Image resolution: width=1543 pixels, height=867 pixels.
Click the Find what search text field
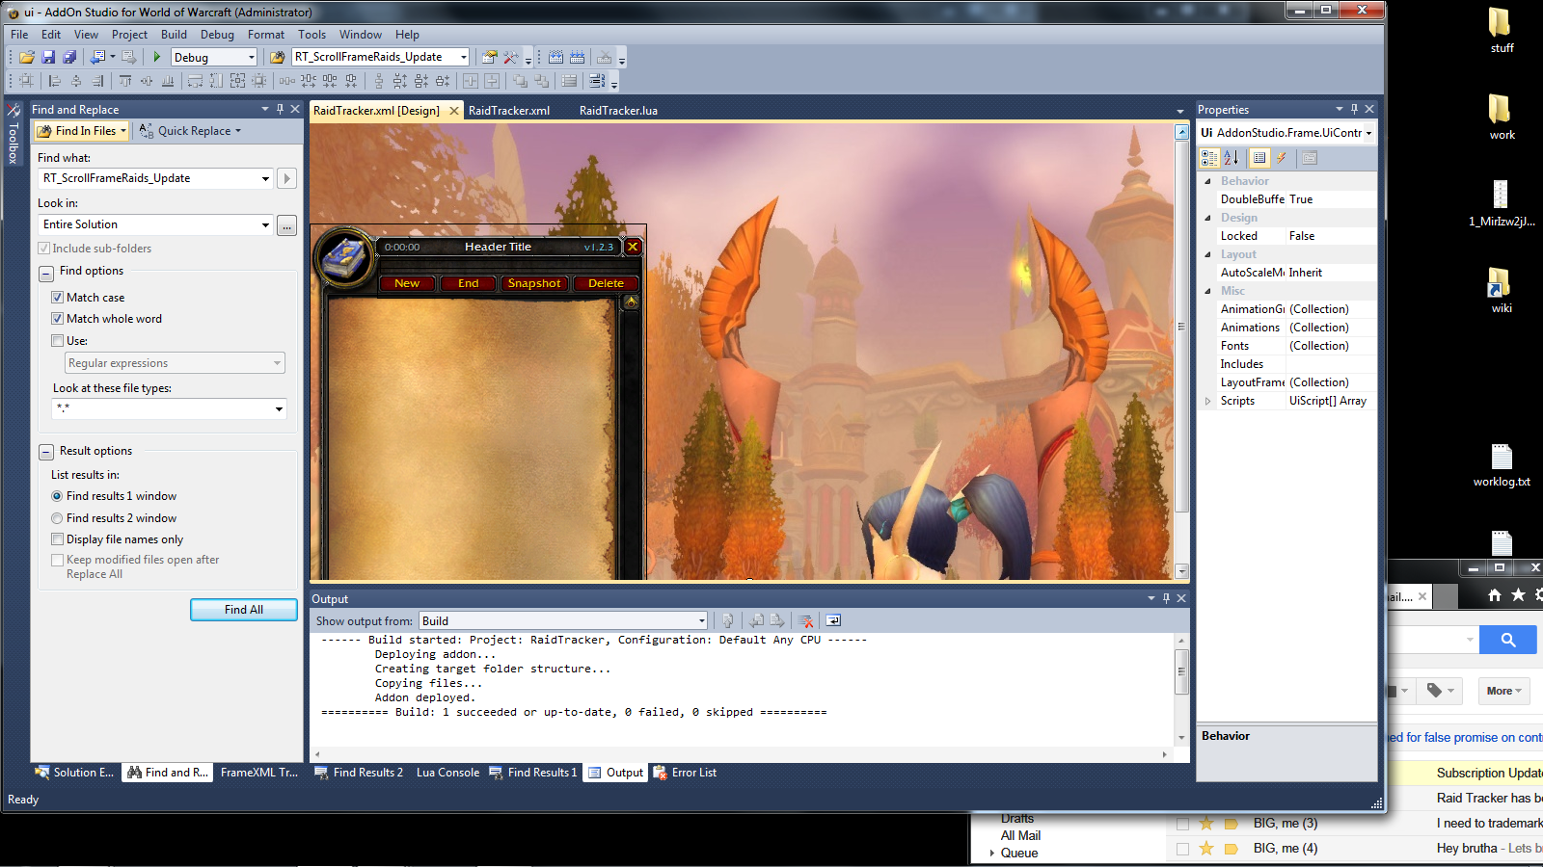[x=149, y=178]
